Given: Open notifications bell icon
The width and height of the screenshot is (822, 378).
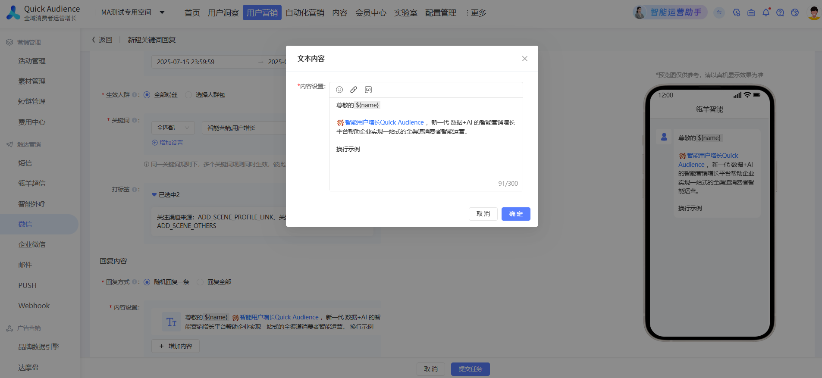Looking at the screenshot, I should click(x=766, y=12).
